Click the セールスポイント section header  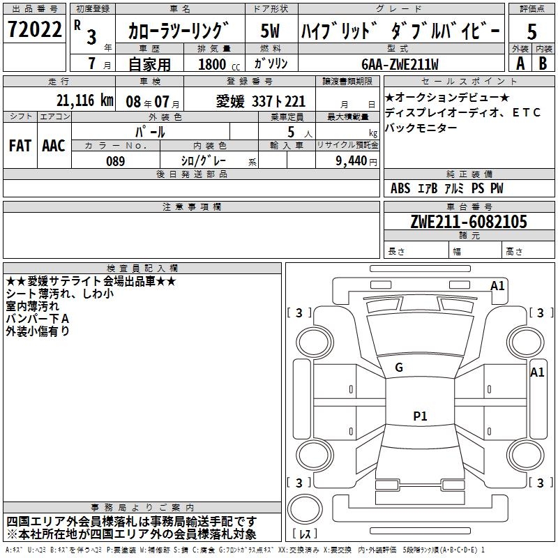click(x=469, y=81)
